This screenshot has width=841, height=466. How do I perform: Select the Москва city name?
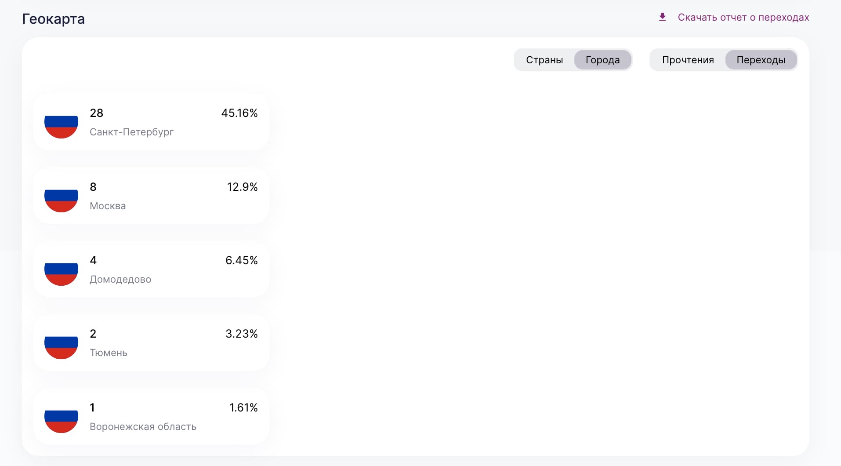(x=108, y=206)
